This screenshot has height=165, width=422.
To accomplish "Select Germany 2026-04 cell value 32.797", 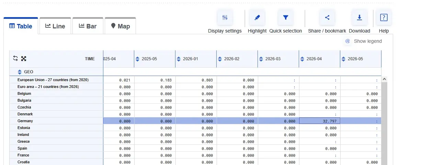I will [320, 121].
